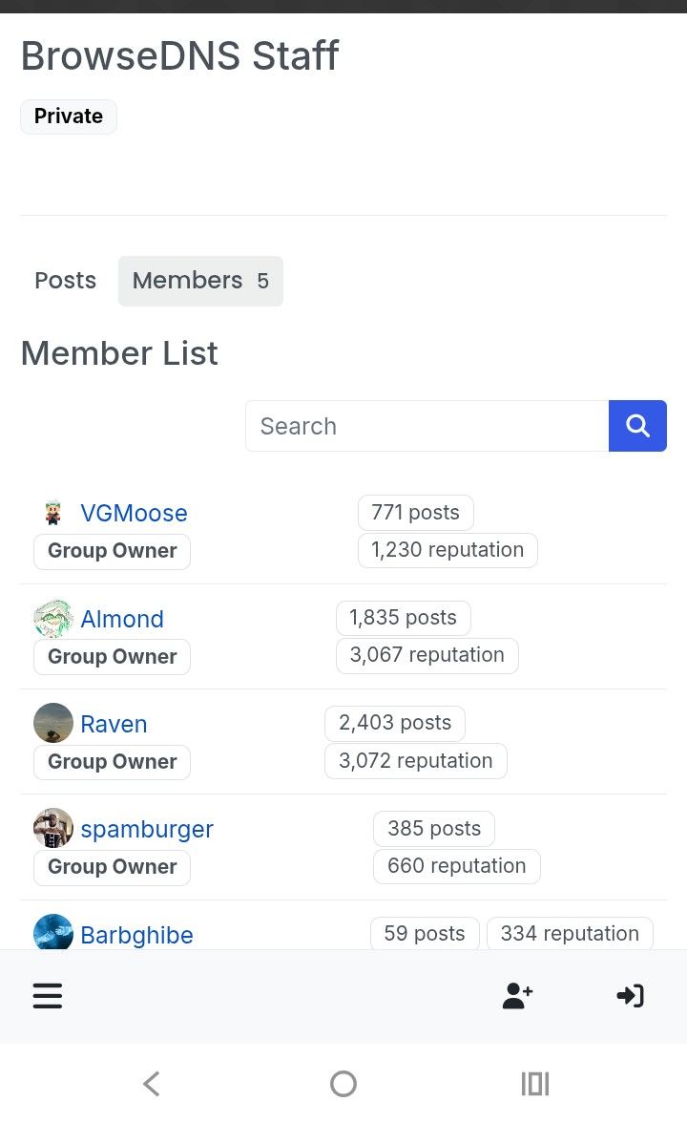
Task: Tap the Android back arrow
Action: (151, 1084)
